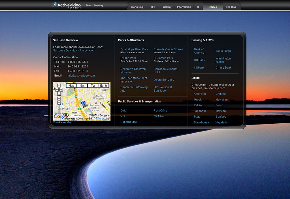This screenshot has width=290, height=199.
Task: Browse Steakhouse dining link
Action: tap(201, 122)
